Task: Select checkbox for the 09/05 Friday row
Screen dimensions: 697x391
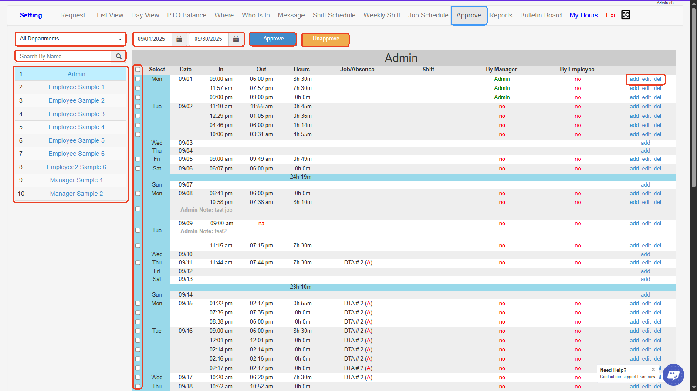Action: click(138, 159)
